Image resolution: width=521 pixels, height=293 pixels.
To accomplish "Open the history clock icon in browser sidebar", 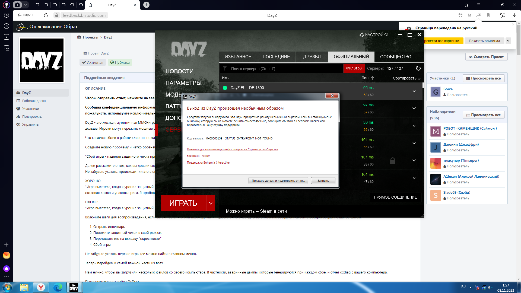I will [7, 15].
